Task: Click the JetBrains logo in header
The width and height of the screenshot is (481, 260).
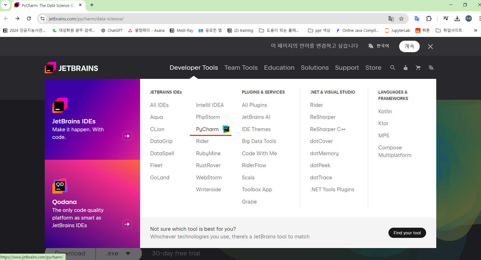Action: coord(71,68)
